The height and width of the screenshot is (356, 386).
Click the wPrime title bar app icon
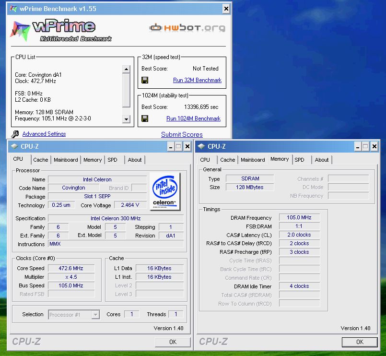pyautogui.click(x=13, y=9)
